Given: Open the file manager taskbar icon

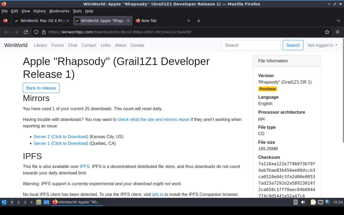Looking at the screenshot, I should (39, 202).
